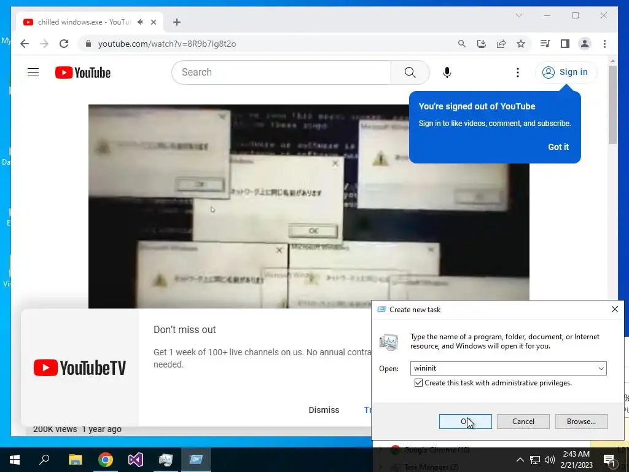Close the Create new task dialog

[x=614, y=310]
